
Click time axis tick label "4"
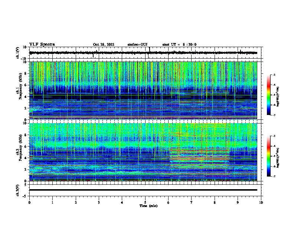(122, 203)
